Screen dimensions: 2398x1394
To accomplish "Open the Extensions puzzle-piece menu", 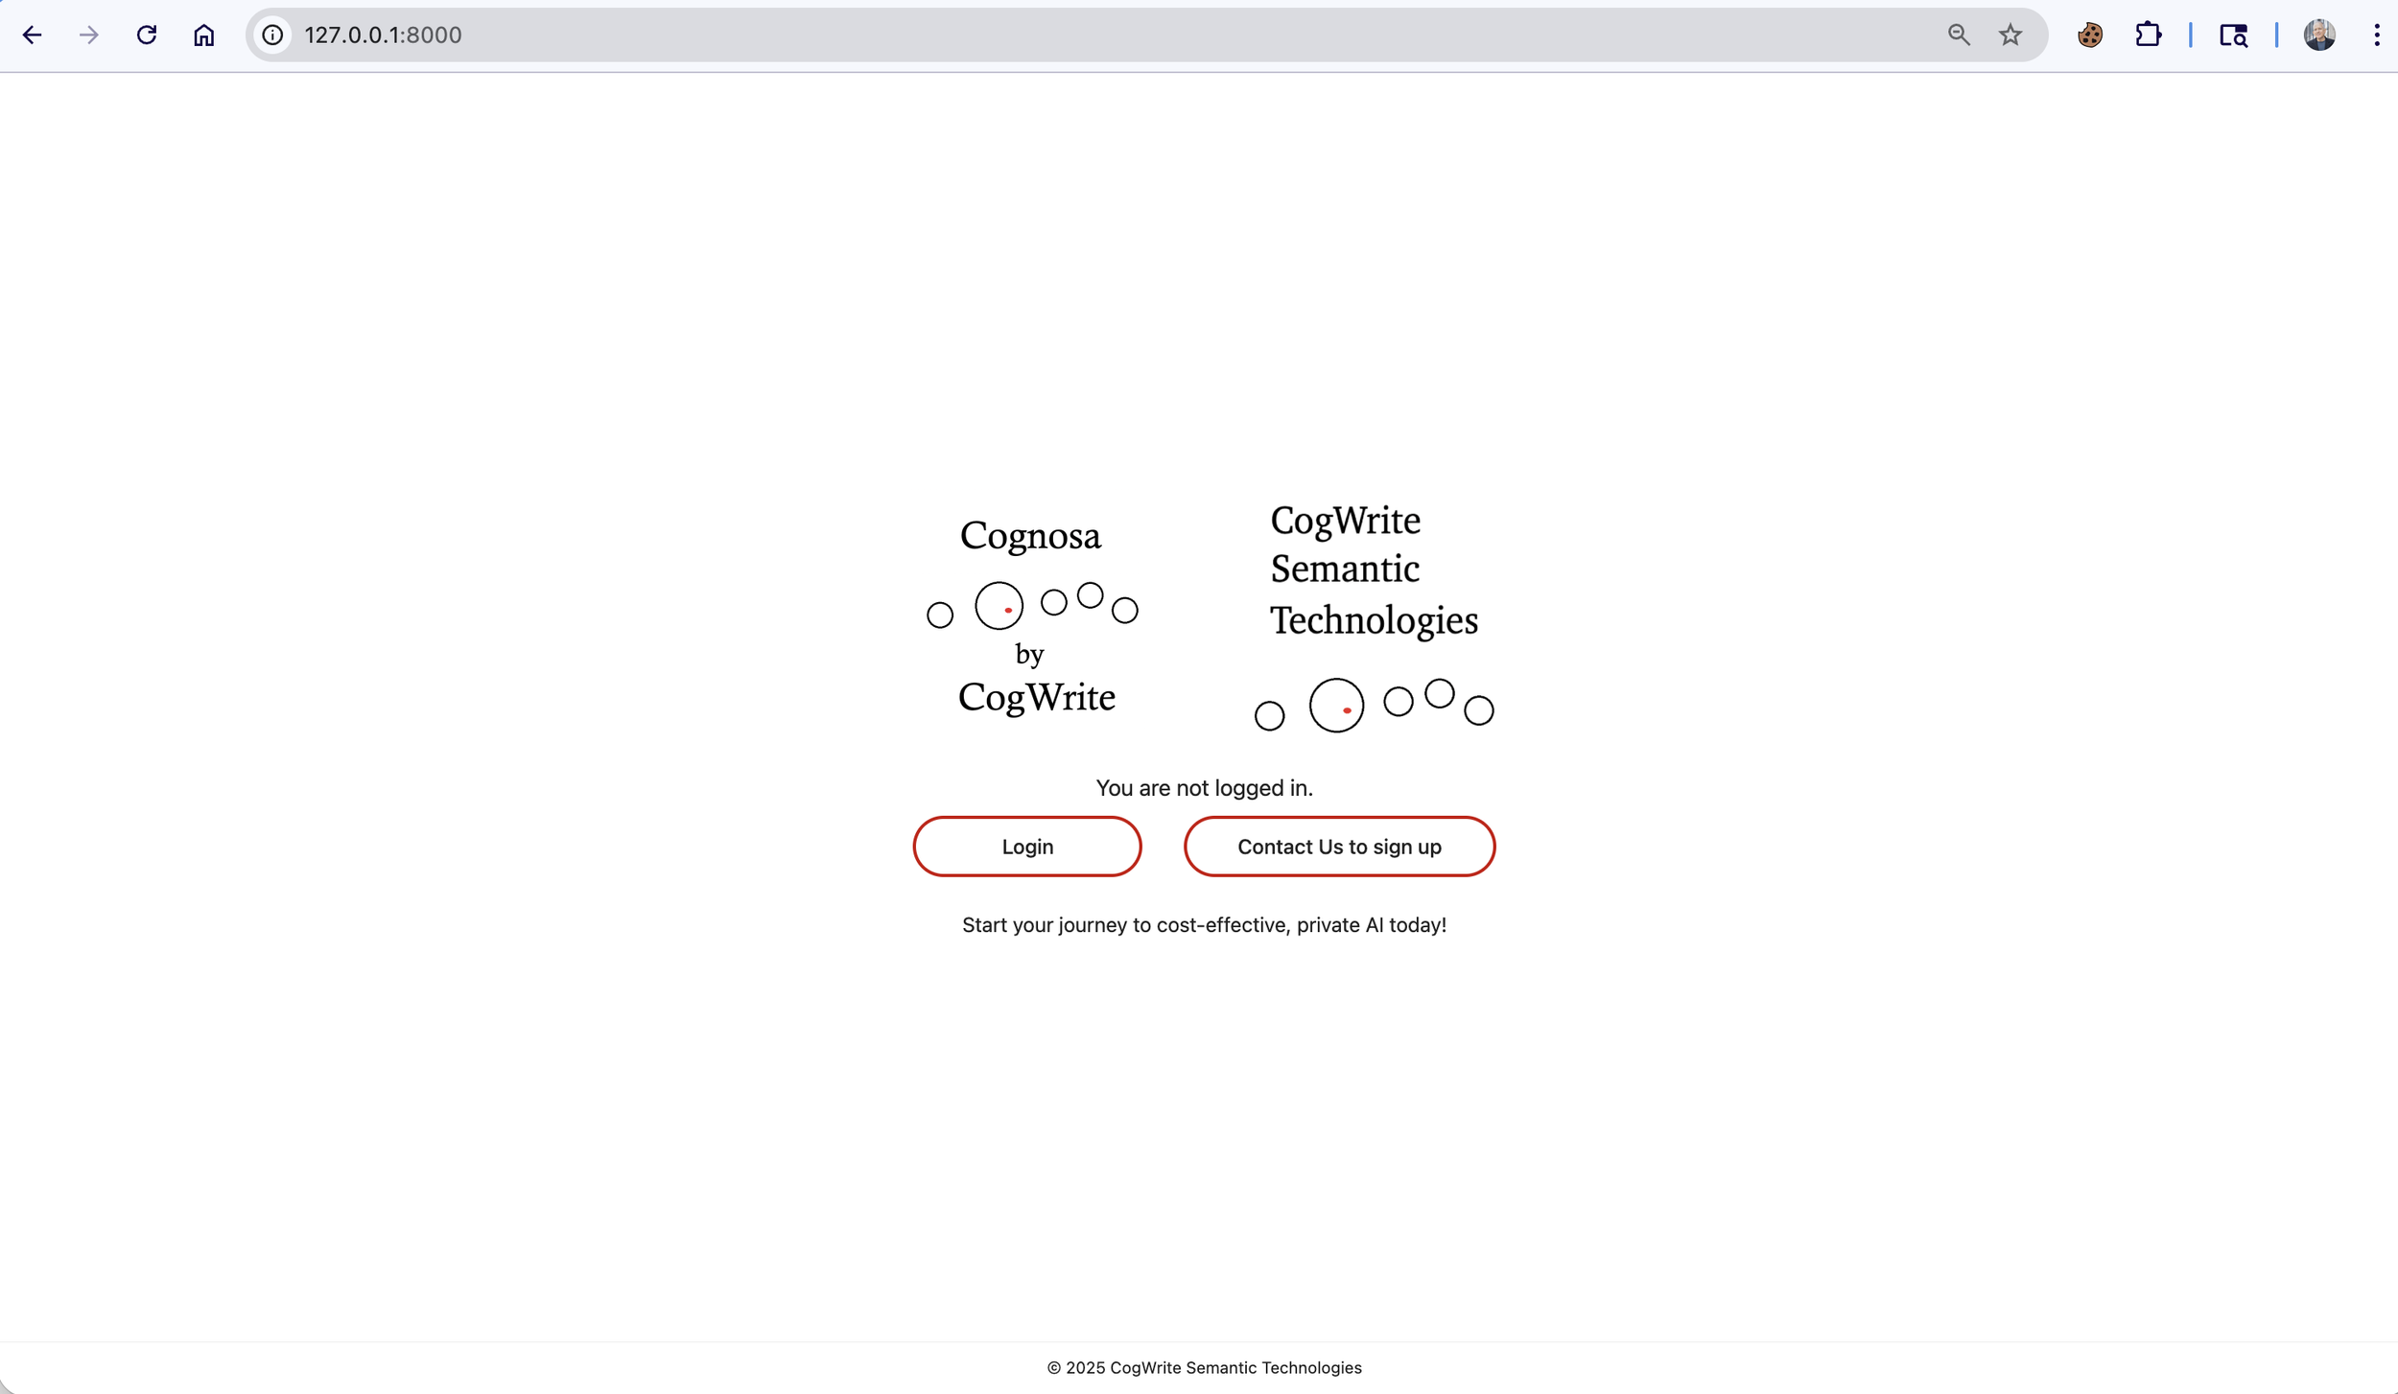I will pyautogui.click(x=2148, y=35).
